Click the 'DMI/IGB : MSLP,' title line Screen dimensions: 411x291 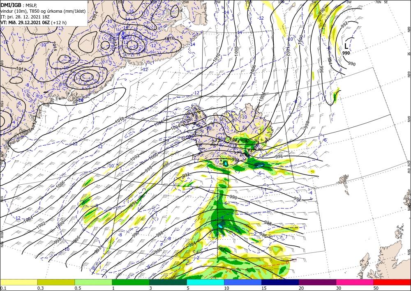(x=19, y=5)
